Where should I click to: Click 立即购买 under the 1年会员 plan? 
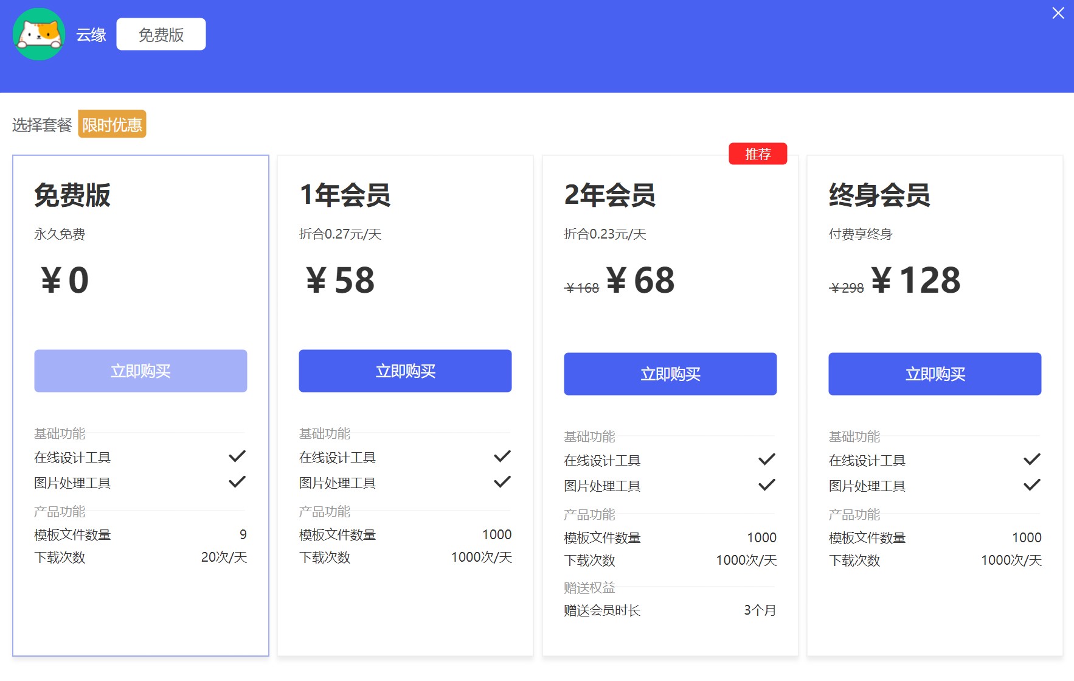(x=405, y=371)
